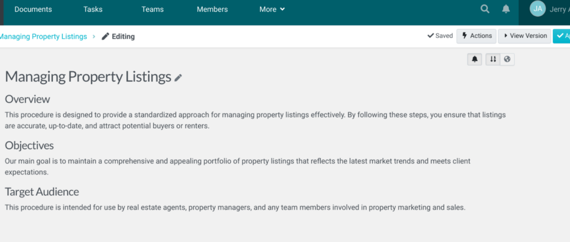The height and width of the screenshot is (242, 570).
Task: Toggle the globe public visibility button
Action: [x=507, y=59]
